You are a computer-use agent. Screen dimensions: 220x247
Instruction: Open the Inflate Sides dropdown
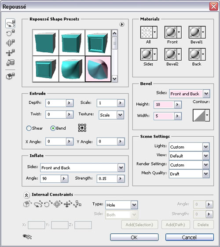point(121,167)
